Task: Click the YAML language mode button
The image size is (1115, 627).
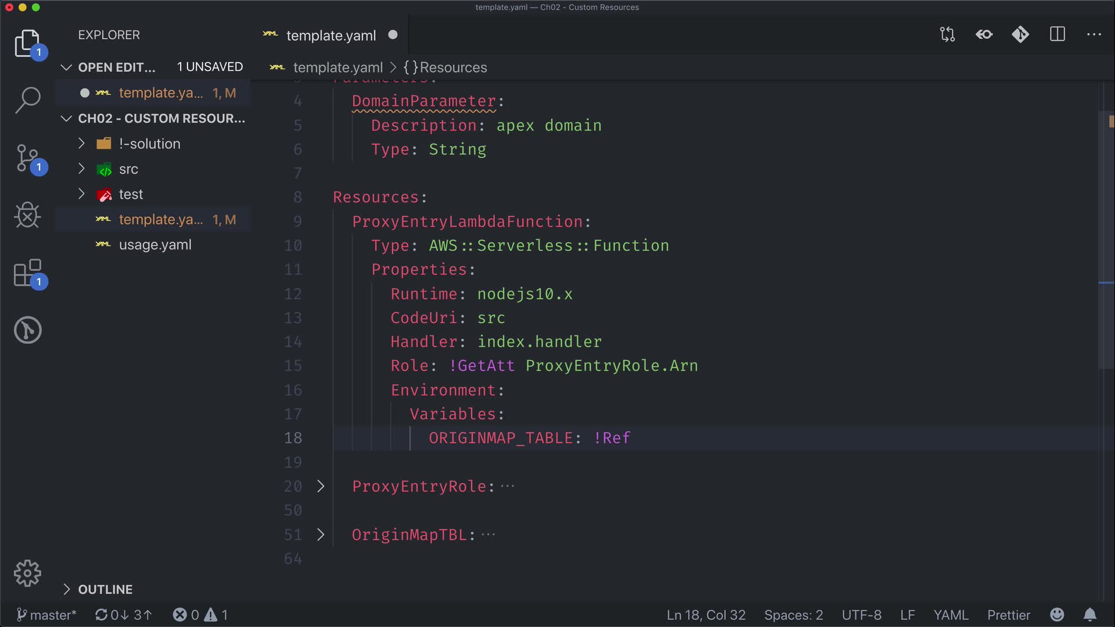Action: (x=951, y=615)
